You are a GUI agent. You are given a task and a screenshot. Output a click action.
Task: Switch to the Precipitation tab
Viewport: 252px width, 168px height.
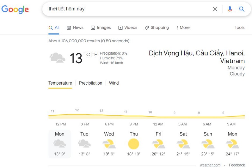[90, 83]
